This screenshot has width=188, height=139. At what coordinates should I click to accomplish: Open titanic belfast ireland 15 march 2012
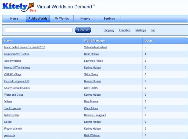[24, 47]
